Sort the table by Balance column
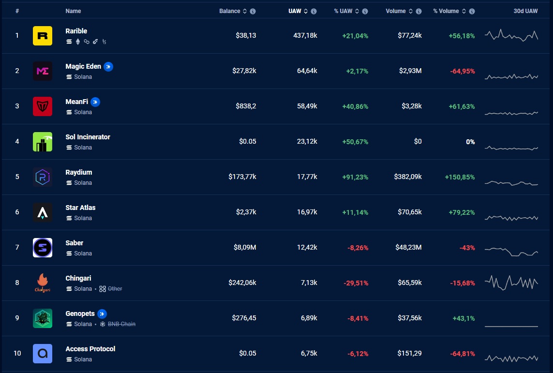Viewport: 553px width, 373px height. click(229, 11)
